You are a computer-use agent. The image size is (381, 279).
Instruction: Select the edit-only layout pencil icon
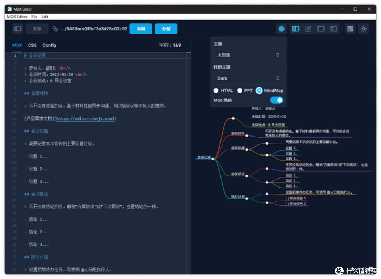(x=308, y=29)
